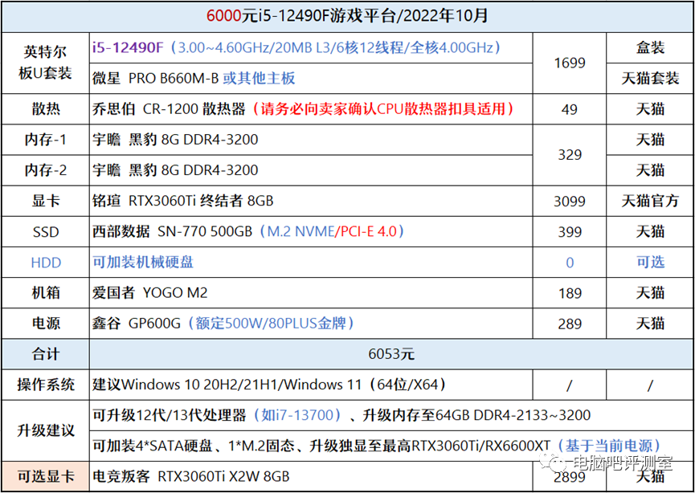The width and height of the screenshot is (695, 493).
Task: Click "天猫" in the 散热 row
Action: (x=650, y=109)
